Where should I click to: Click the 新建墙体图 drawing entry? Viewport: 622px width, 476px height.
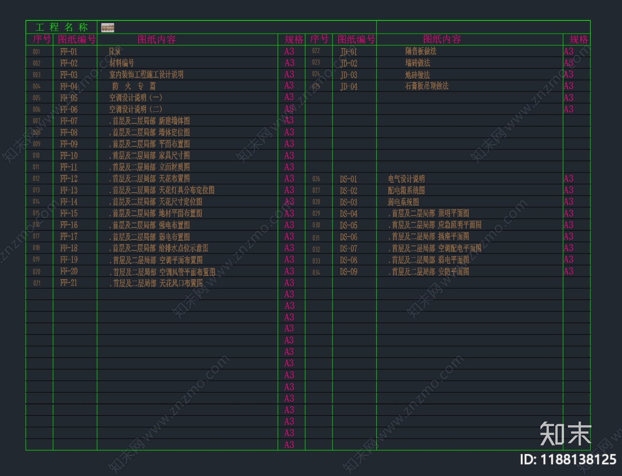click(x=149, y=121)
